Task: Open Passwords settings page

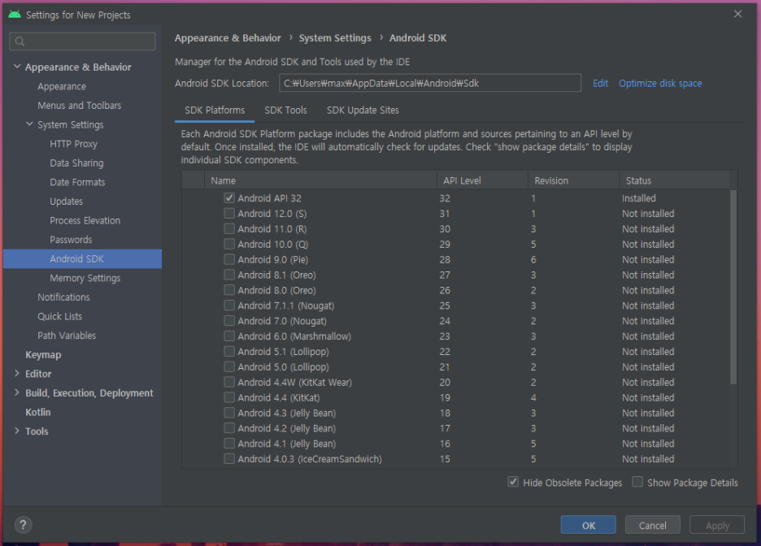Action: pos(71,240)
